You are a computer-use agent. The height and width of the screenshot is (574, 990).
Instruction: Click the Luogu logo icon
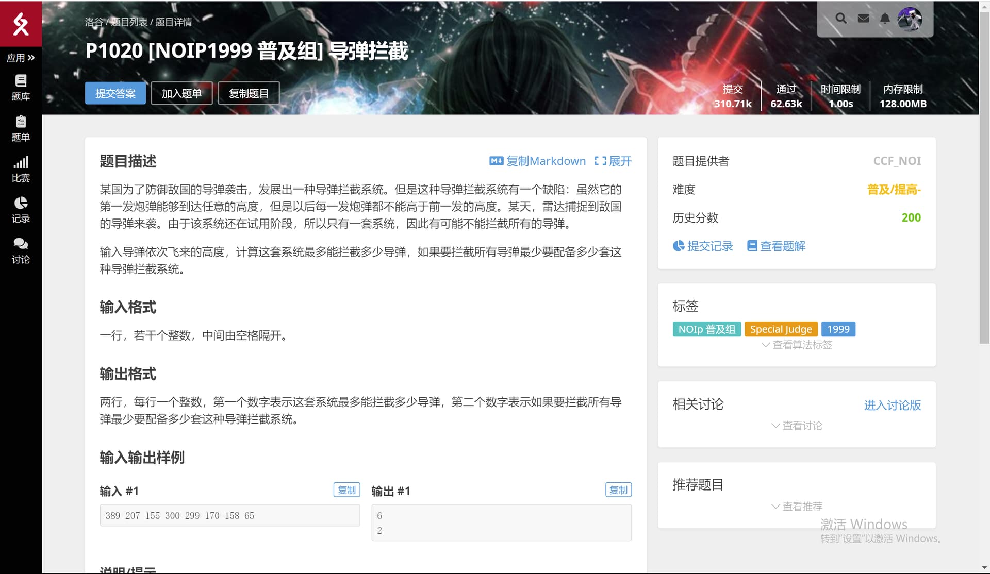click(x=21, y=24)
